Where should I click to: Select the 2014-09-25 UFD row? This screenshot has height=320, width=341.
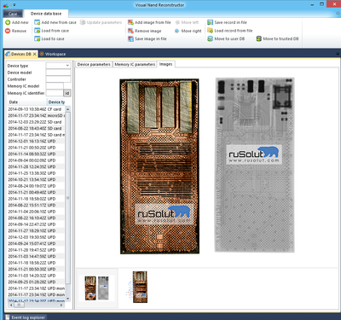coord(37,282)
